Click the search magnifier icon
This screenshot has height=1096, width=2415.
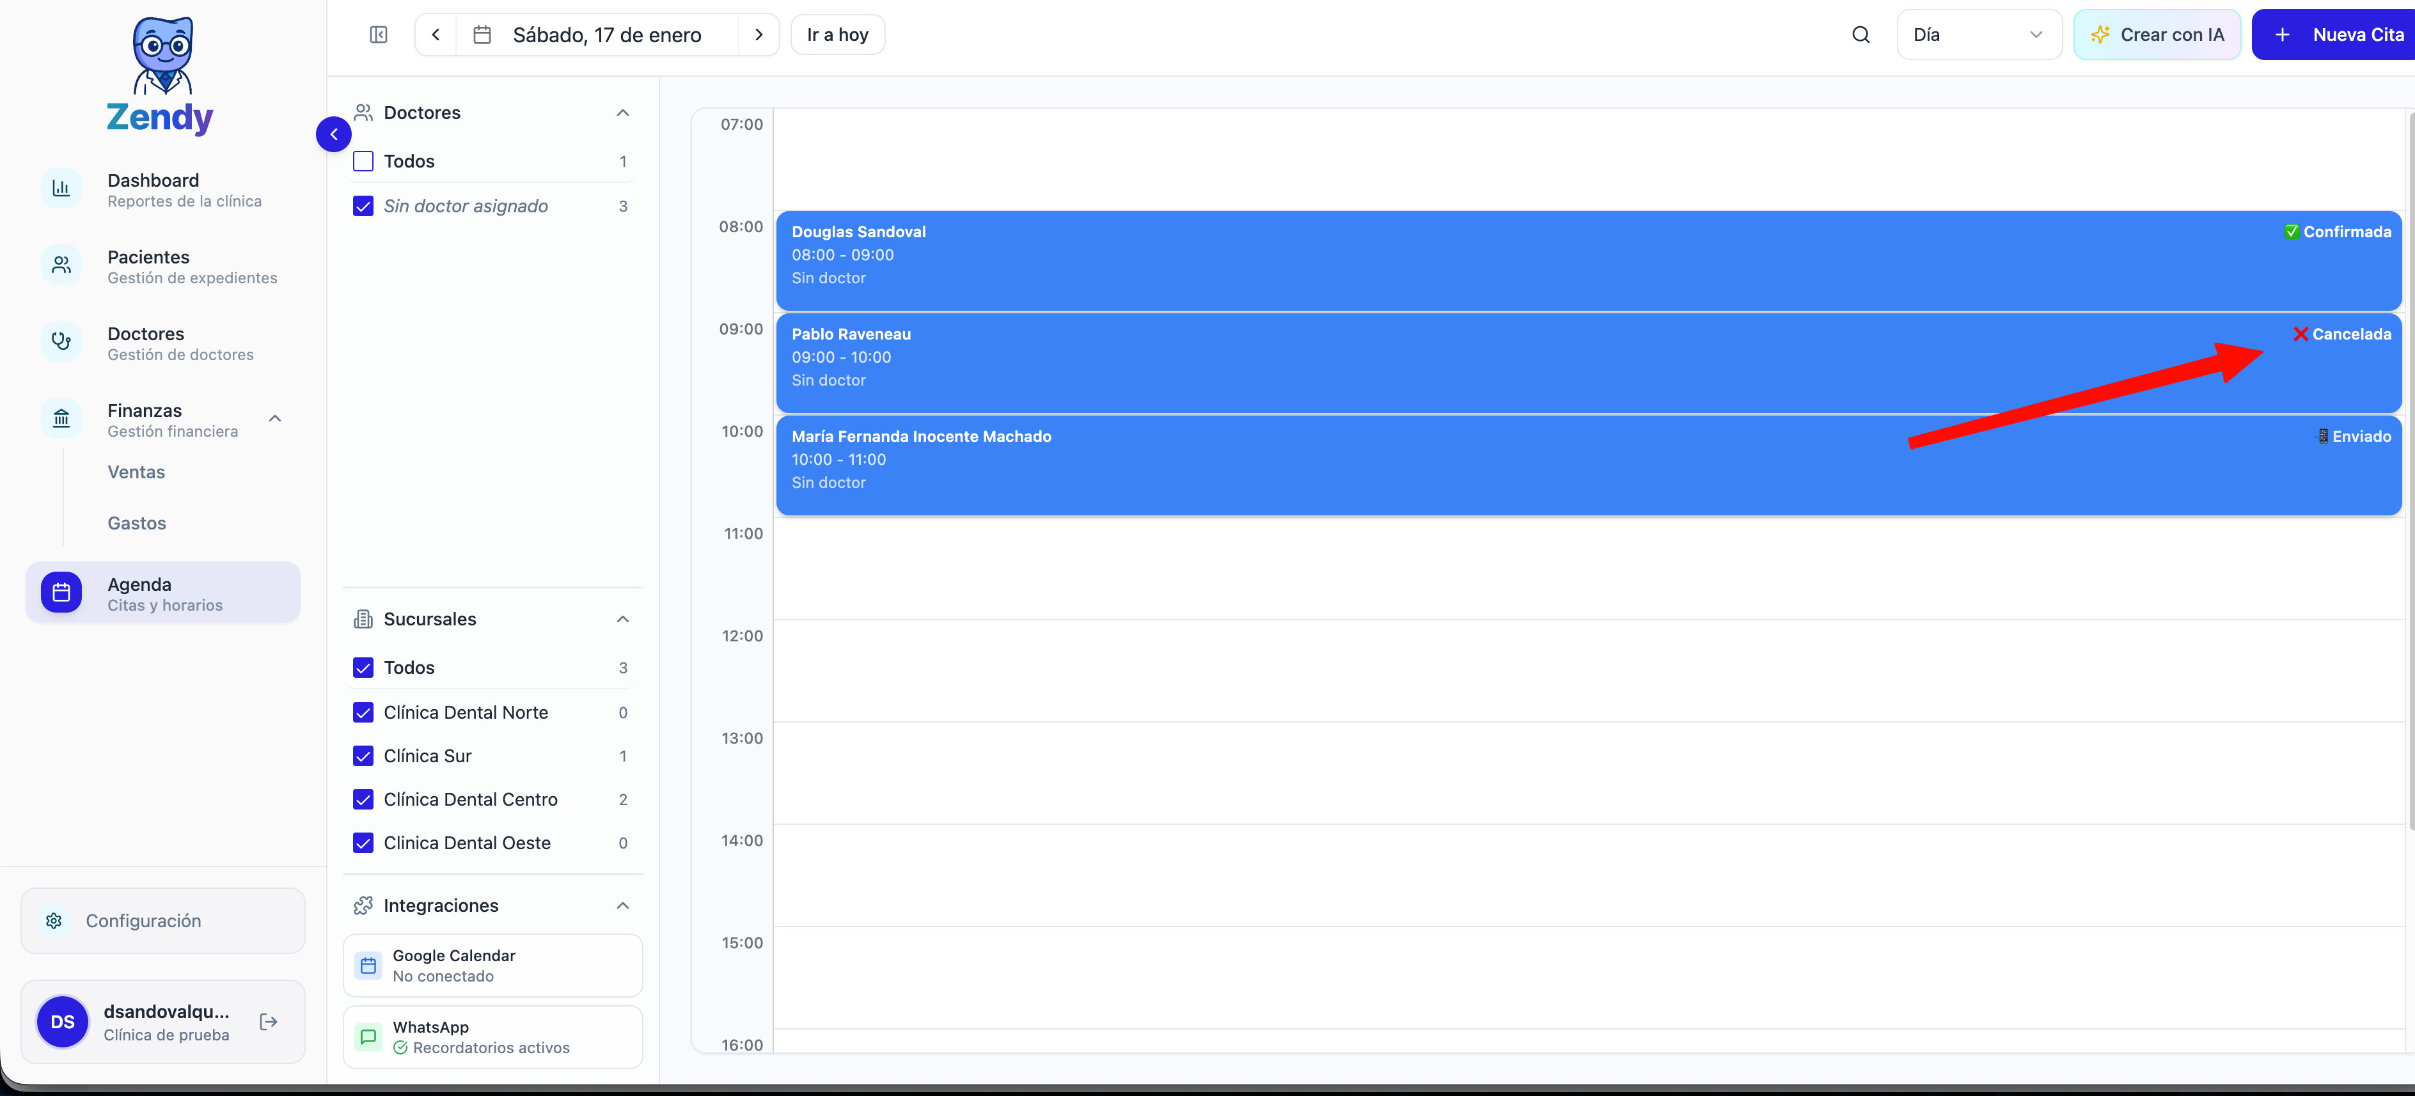point(1860,35)
